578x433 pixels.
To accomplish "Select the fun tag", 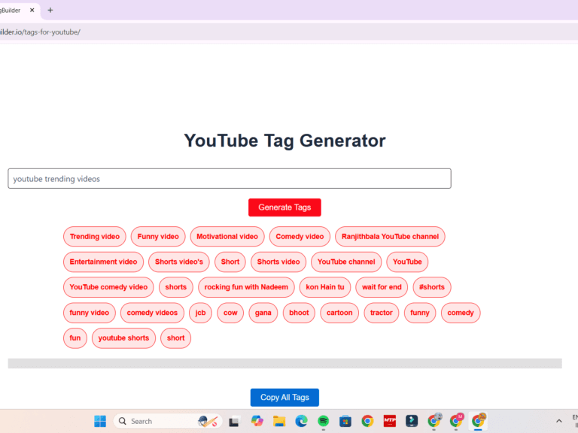I will tap(75, 338).
